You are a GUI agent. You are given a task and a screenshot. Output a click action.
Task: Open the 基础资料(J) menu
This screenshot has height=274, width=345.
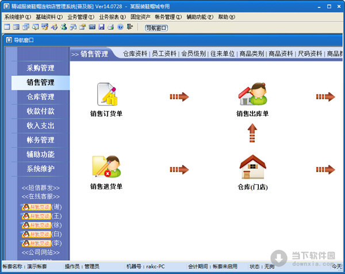pos(49,17)
